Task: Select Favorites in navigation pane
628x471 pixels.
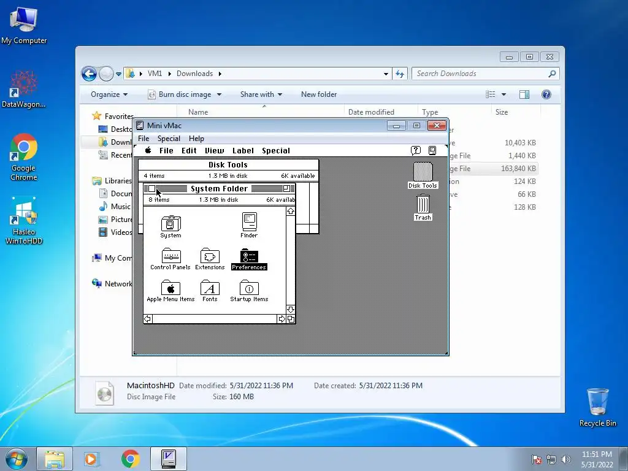Action: tap(119, 116)
